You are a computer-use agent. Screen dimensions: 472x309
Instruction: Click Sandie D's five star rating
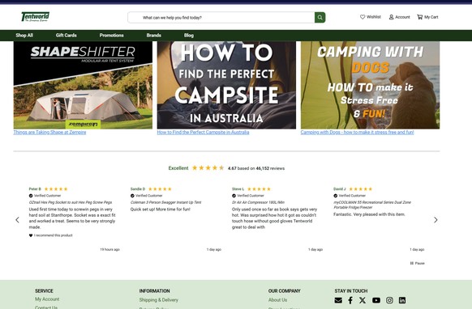click(x=160, y=189)
